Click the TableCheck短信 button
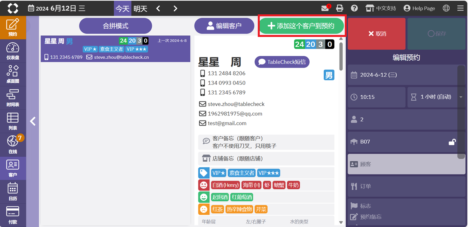The image size is (468, 227). coord(282,62)
